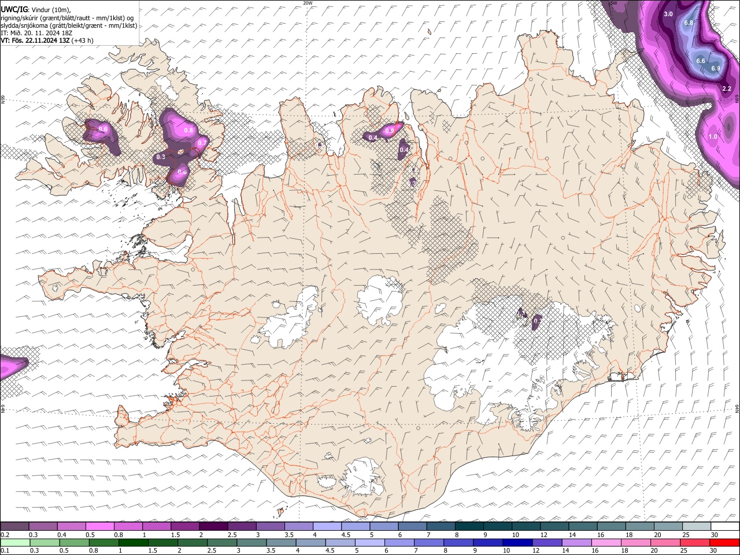Viewport: 740px width, 555px height.
Task: Click the 3.0 value in the top-right precipitation band
Action: (669, 14)
